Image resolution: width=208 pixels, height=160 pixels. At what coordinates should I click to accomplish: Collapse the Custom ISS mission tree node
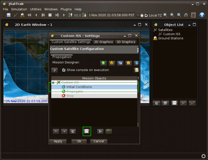coord(53,83)
